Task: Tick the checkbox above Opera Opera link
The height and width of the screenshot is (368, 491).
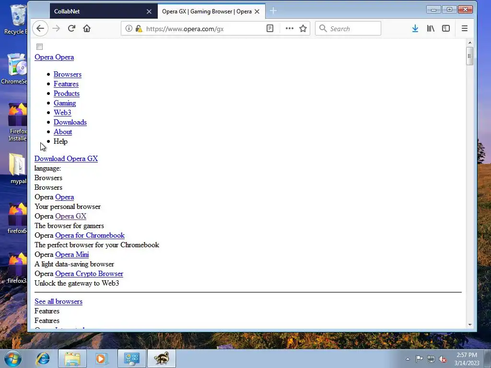Action: pos(39,46)
